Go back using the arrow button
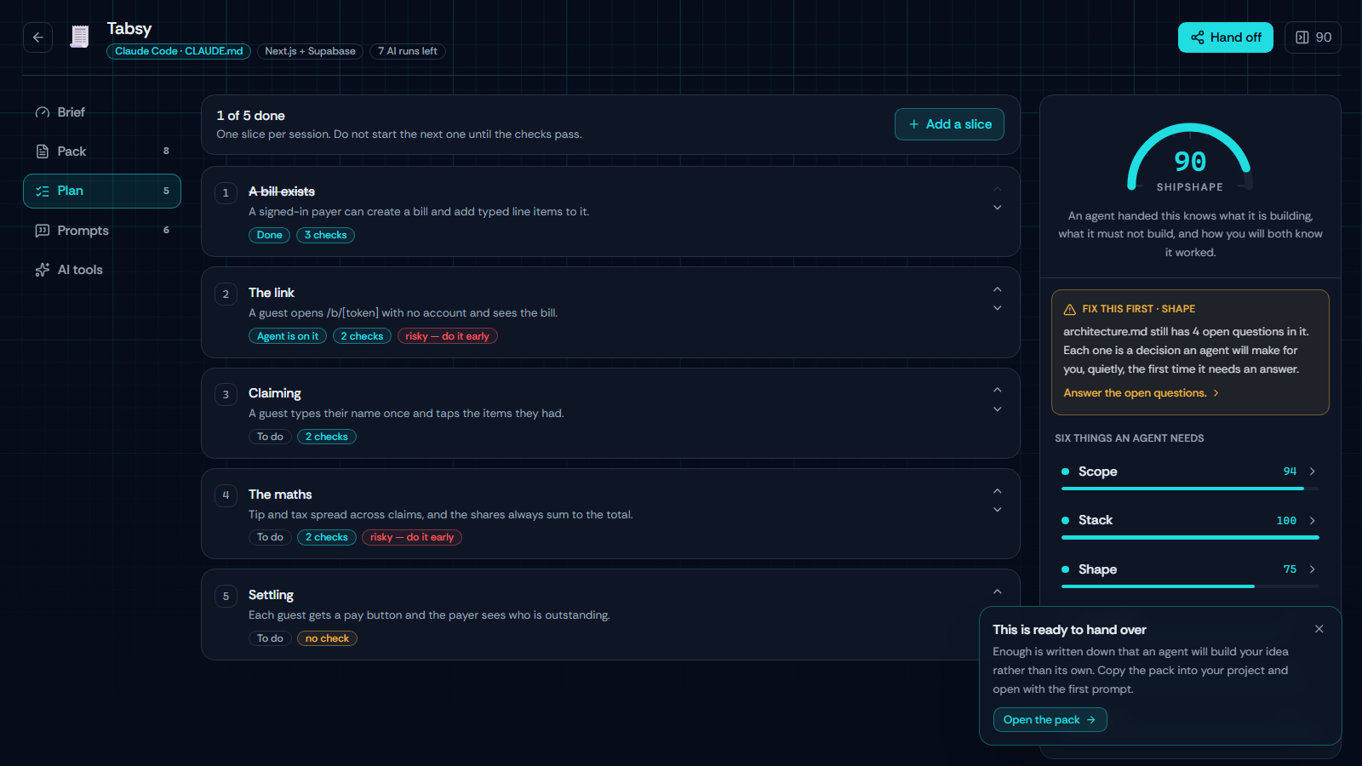 tap(37, 37)
